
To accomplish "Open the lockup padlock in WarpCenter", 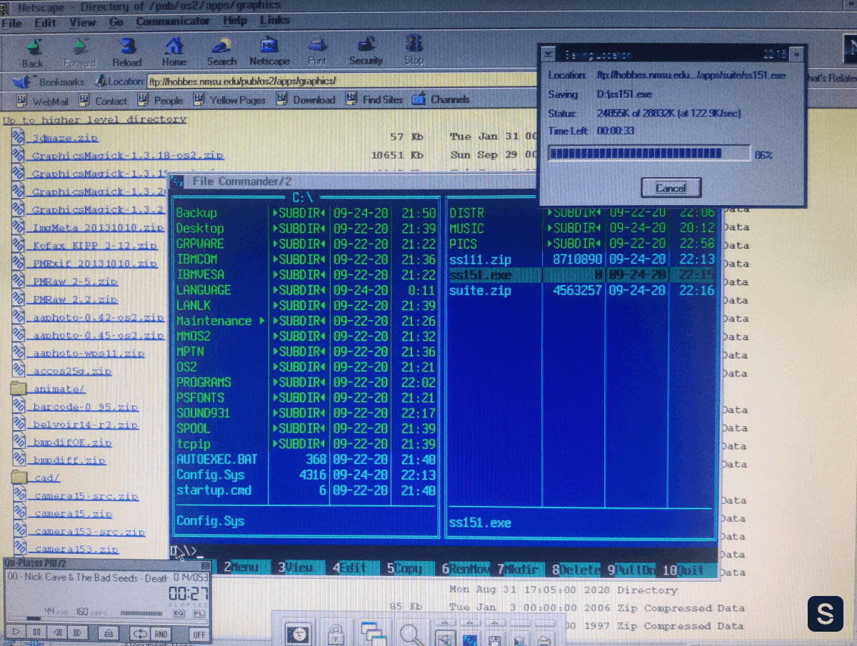I will pos(336,633).
